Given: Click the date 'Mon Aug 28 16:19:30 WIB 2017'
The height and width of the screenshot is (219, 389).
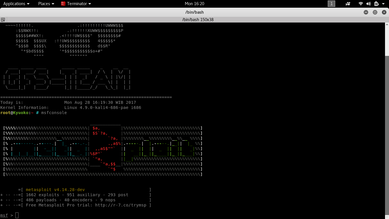Looking at the screenshot, I should [x=100, y=102].
